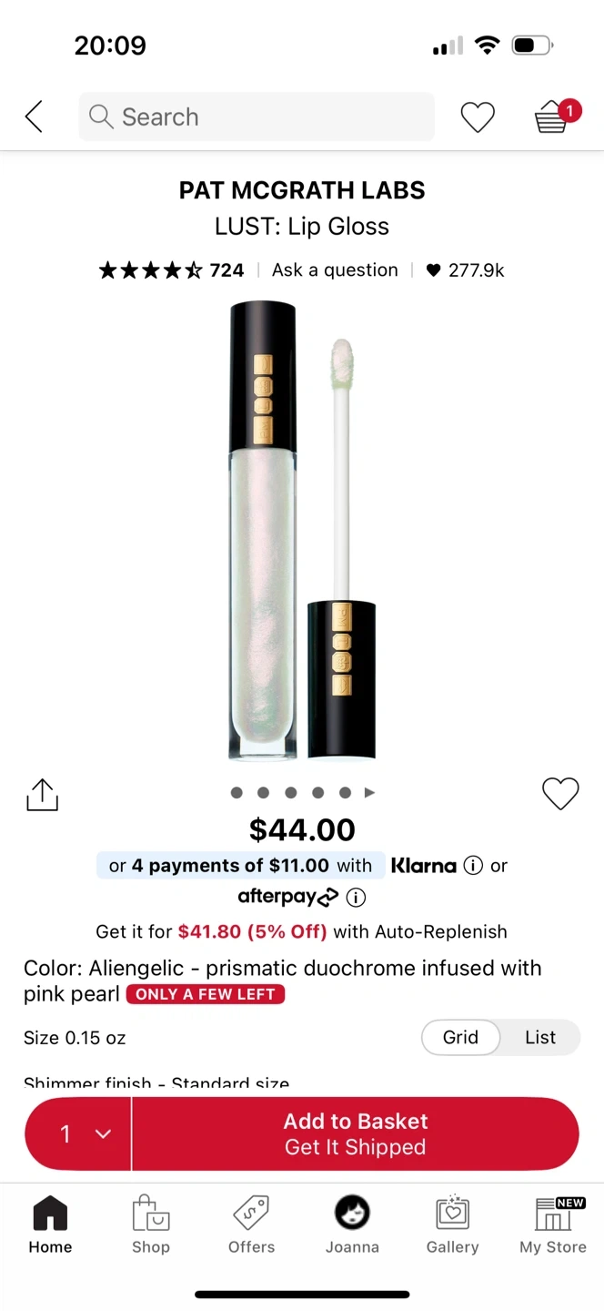The width and height of the screenshot is (604, 1311).
Task: Go back using the left arrow
Action: click(x=34, y=117)
